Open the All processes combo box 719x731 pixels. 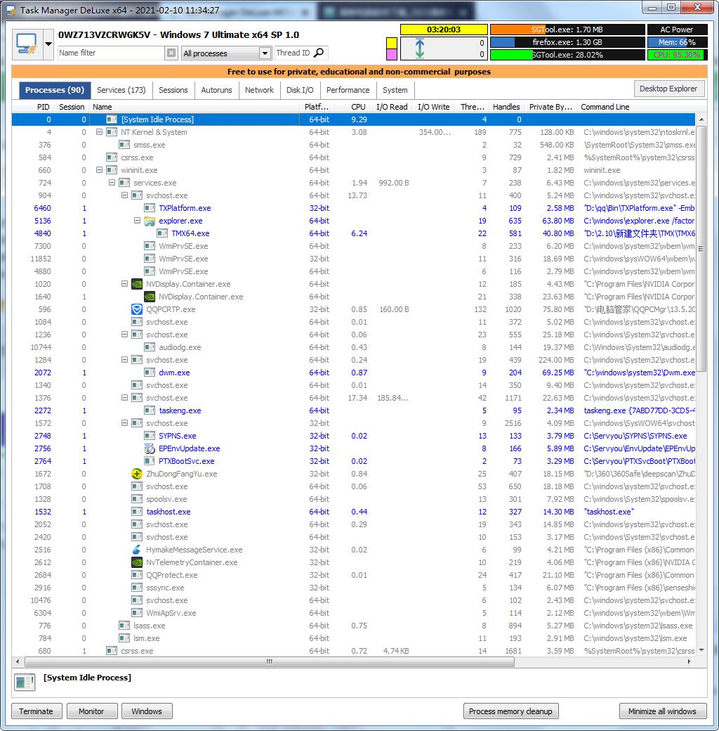226,53
